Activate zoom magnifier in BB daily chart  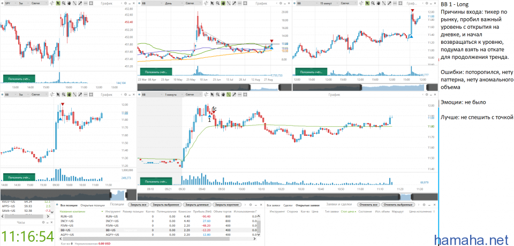218,3
